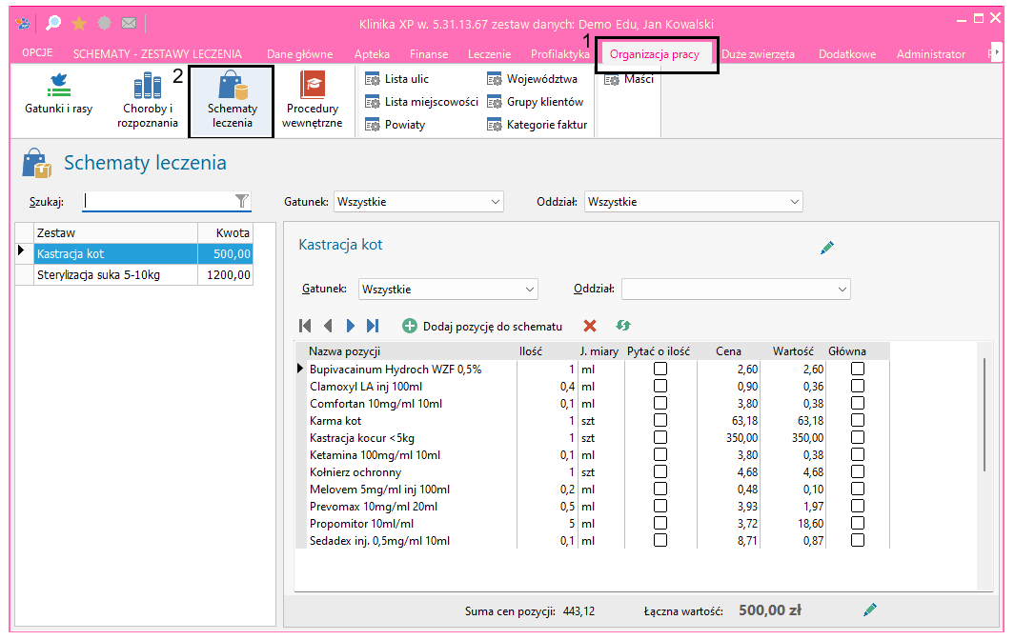The width and height of the screenshot is (1015, 640).
Task: Open Lista ulic dictionary
Action: (x=396, y=79)
